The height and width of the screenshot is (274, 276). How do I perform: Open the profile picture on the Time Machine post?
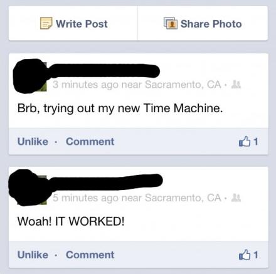(30, 76)
